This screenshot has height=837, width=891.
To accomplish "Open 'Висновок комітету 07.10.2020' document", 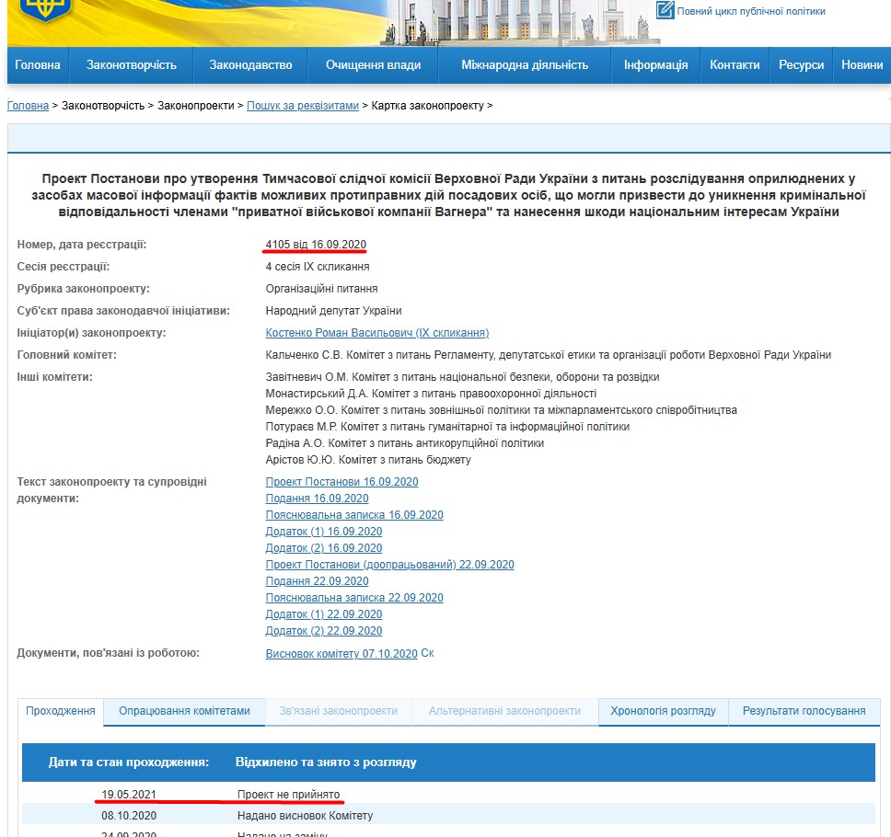I will 341,654.
